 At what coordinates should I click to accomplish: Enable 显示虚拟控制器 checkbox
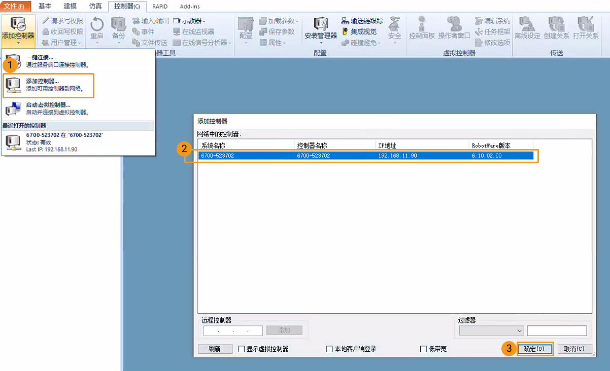click(x=242, y=349)
